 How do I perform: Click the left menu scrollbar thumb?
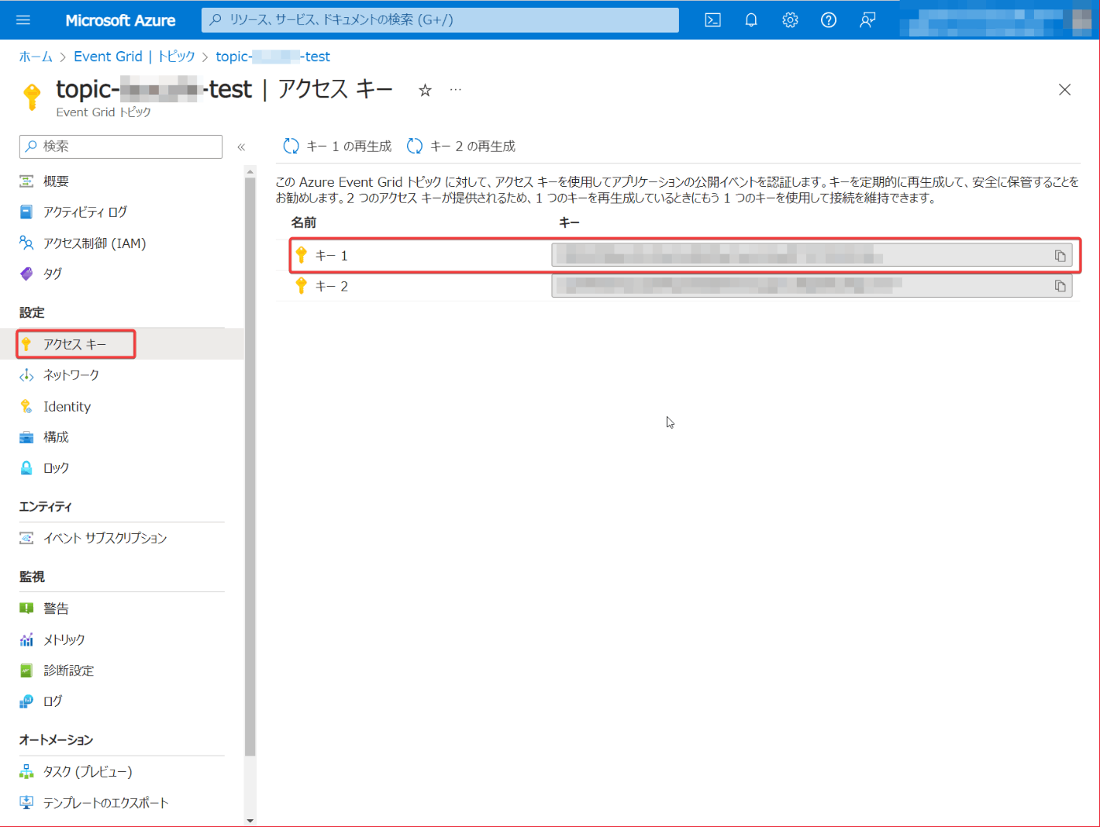250,467
